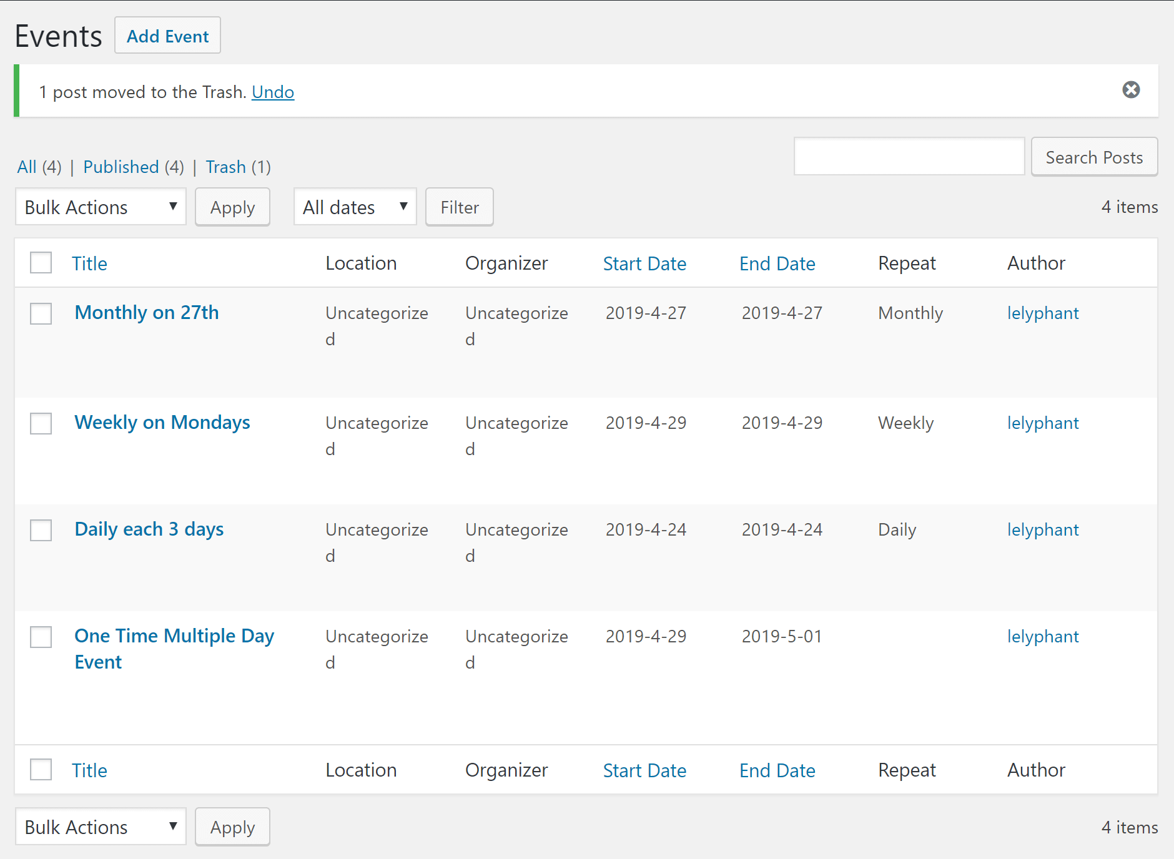Tick One Time Multiple Day Event checkbox
This screenshot has width=1174, height=859.
[41, 637]
